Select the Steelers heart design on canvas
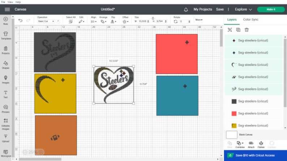Viewport: 287px width, 161px height. pos(113,85)
